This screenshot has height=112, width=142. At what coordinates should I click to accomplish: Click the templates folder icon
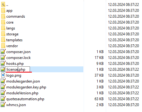(x=3, y=40)
